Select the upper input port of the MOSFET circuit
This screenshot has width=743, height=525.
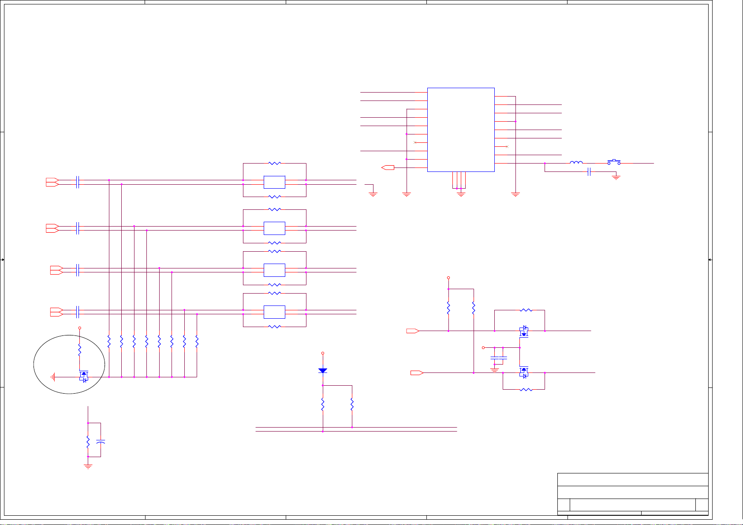[413, 331]
